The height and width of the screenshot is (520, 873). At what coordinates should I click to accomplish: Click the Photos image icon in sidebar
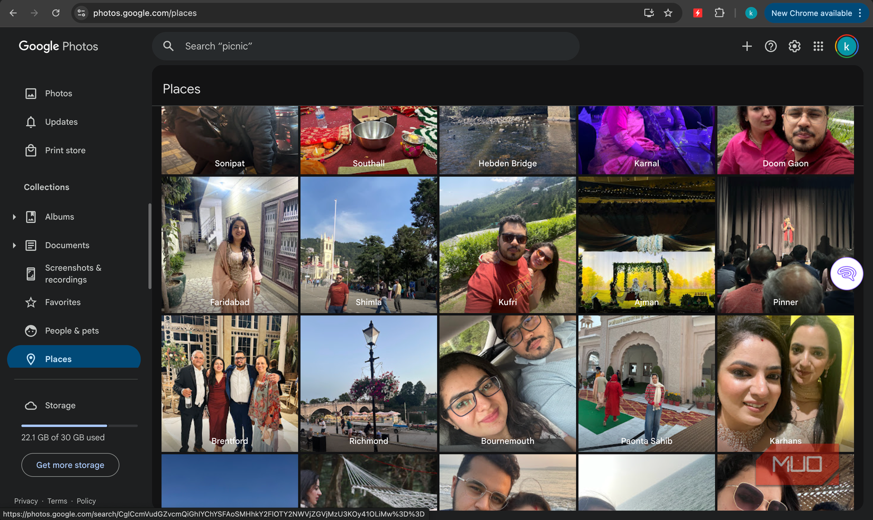[31, 94]
